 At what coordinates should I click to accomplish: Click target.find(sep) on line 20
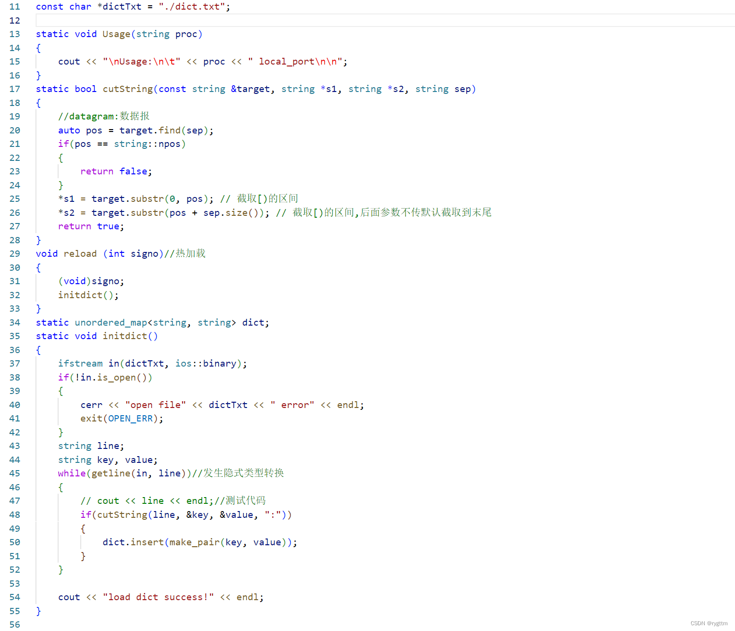[x=164, y=131]
